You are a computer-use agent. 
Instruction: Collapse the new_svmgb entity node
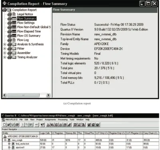[5, 140]
